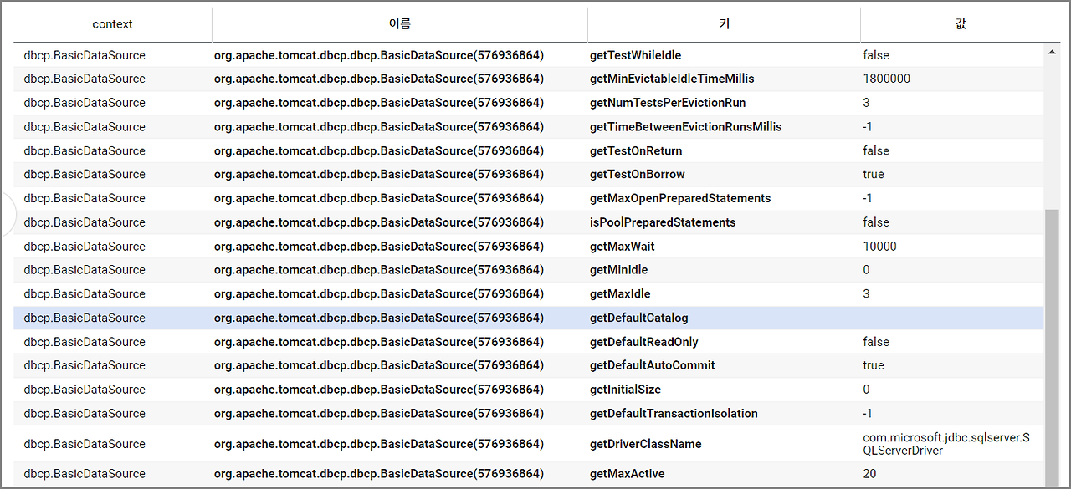
Task: Click the context cell in getInitialSize row
Action: click(x=85, y=390)
